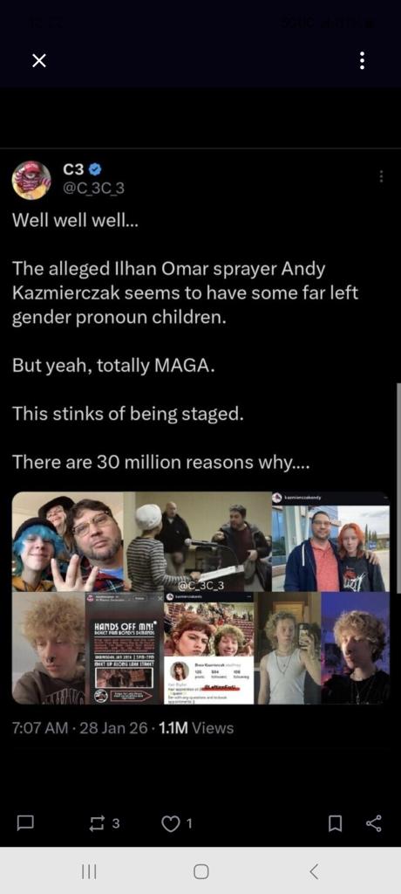Open the mirror selfie photo thumbnail
The height and width of the screenshot is (894, 401).
point(289,649)
